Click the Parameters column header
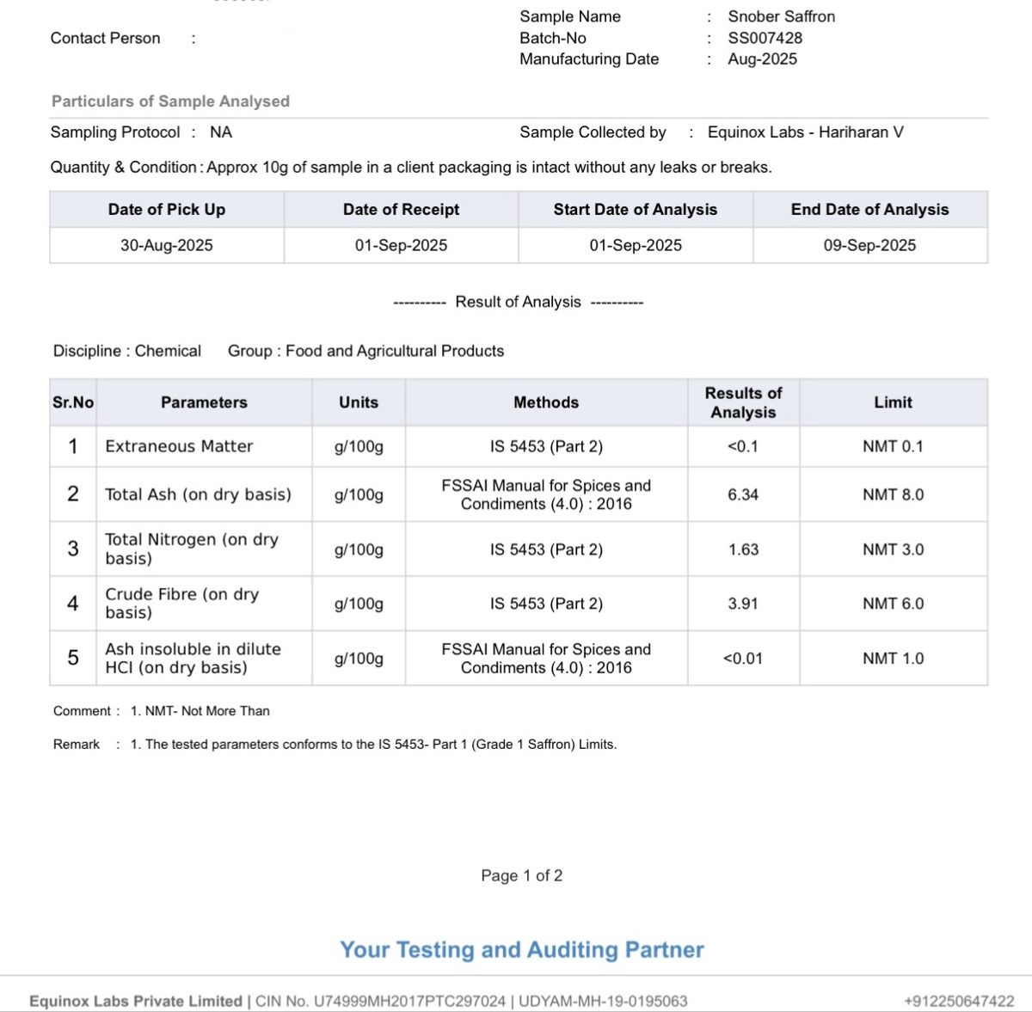This screenshot has height=1012, width=1032. (x=204, y=402)
